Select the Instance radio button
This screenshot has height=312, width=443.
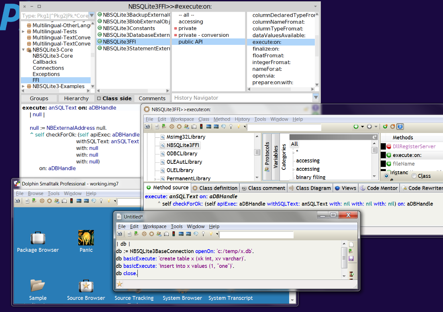point(386,175)
